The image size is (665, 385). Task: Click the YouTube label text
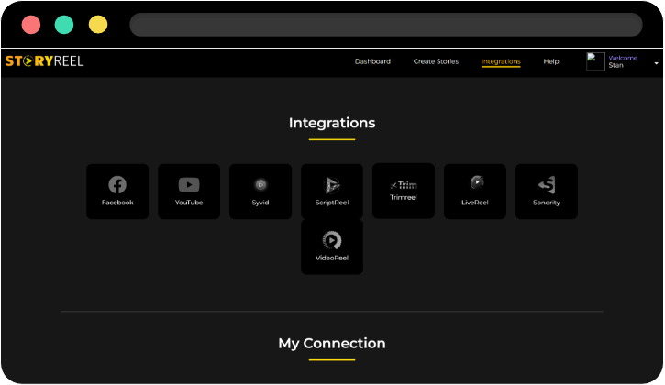coord(189,203)
